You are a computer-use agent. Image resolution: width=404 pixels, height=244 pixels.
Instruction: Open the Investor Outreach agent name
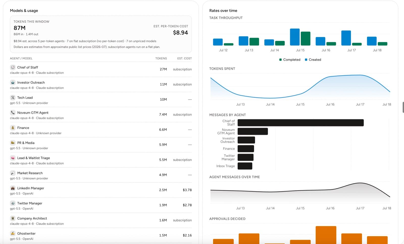point(31,82)
